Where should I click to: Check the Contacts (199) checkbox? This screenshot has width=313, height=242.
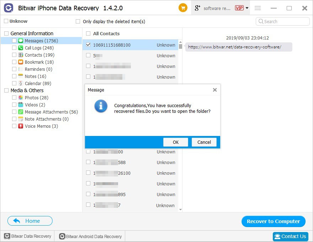14,55
